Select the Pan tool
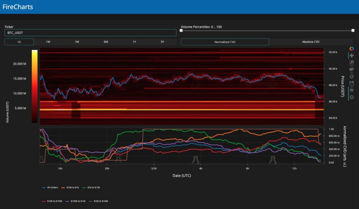 point(352,56)
